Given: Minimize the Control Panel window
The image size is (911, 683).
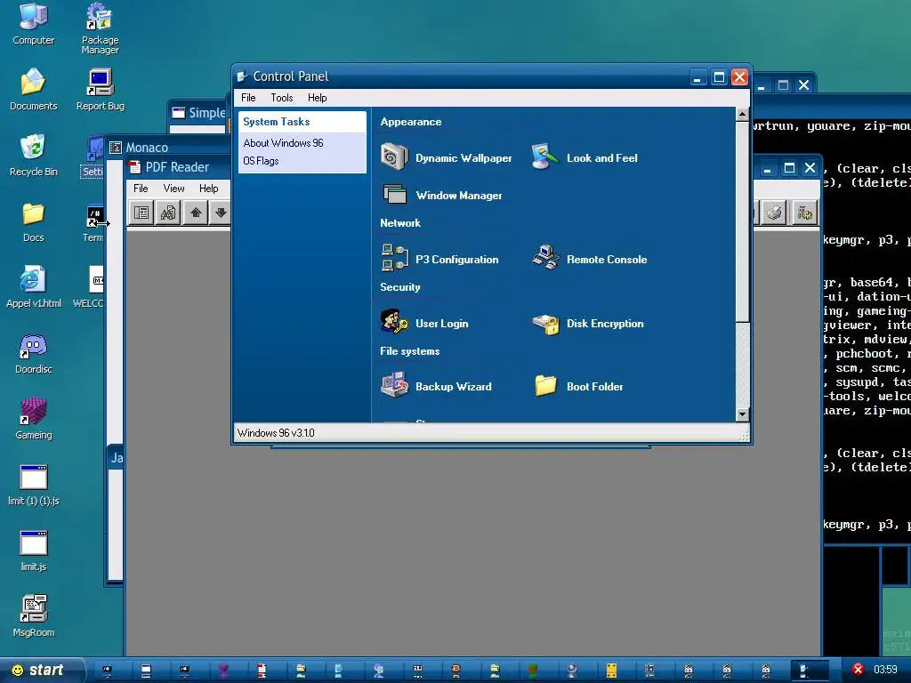Looking at the screenshot, I should coord(697,76).
